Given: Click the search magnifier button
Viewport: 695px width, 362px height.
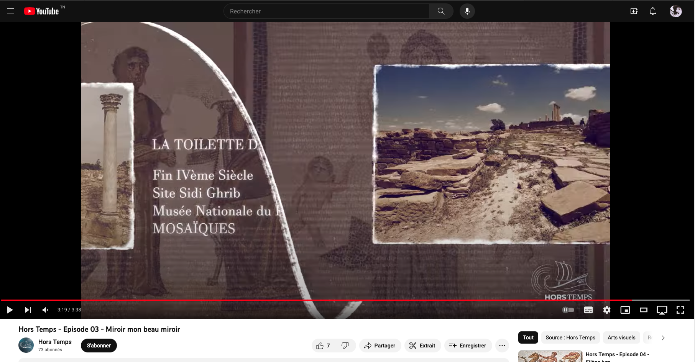Looking at the screenshot, I should pos(441,11).
